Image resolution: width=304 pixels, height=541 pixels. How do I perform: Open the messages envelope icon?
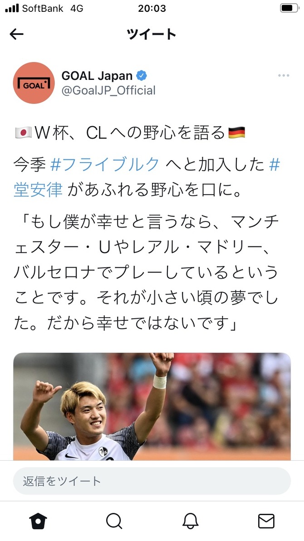pyautogui.click(x=266, y=521)
